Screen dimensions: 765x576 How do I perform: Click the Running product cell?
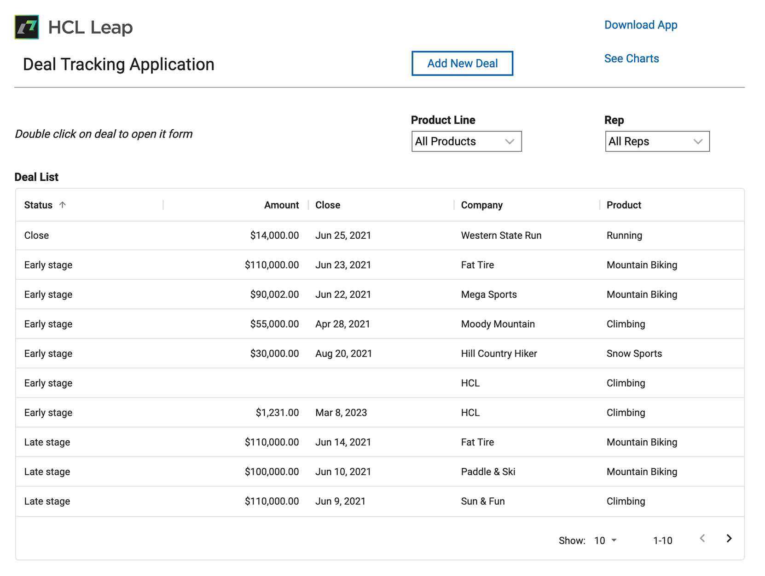(624, 236)
